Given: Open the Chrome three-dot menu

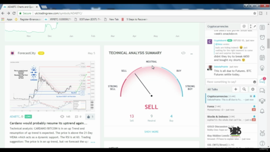Looking at the screenshot, I should [267, 13].
